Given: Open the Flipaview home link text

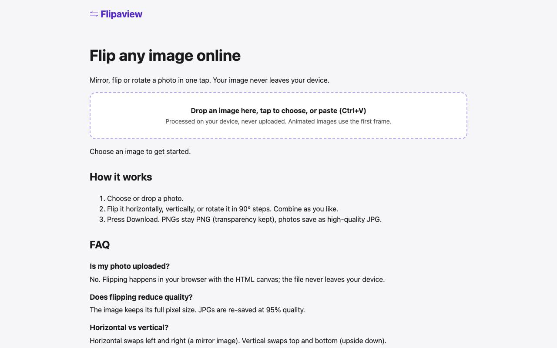Looking at the screenshot, I should (121, 14).
